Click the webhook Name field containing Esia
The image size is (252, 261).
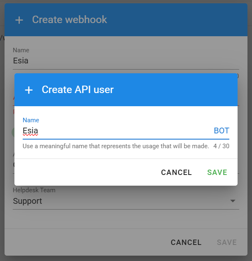[126, 61]
